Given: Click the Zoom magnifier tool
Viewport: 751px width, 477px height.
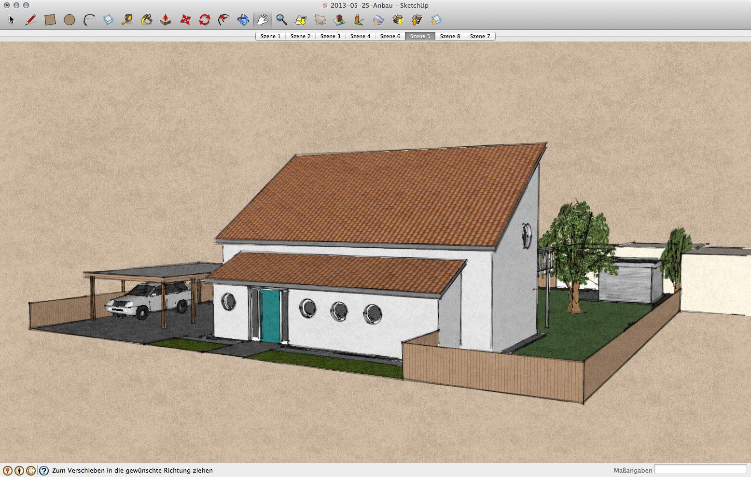Looking at the screenshot, I should 281,20.
